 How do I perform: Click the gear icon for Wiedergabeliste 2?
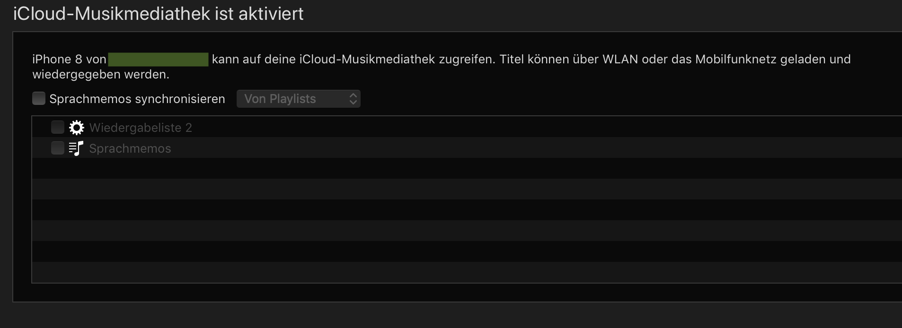(x=76, y=128)
